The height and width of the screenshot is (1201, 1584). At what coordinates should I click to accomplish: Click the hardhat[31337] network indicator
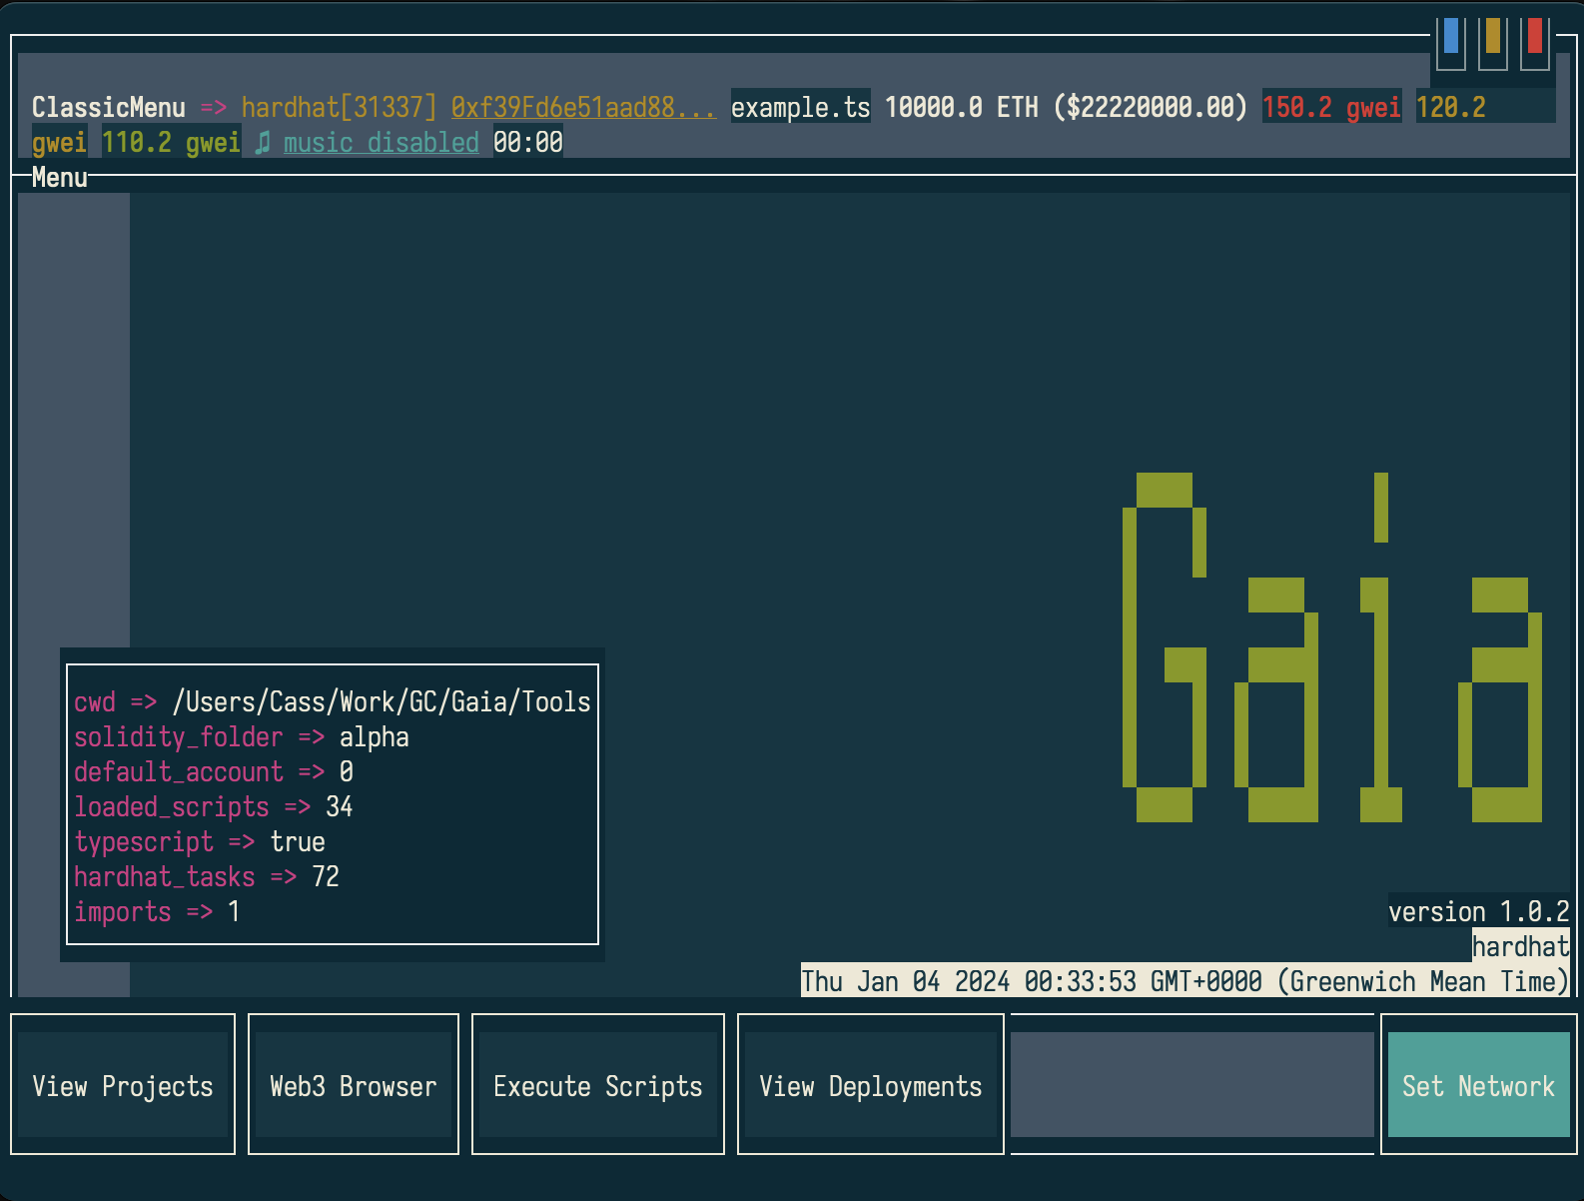pos(339,107)
